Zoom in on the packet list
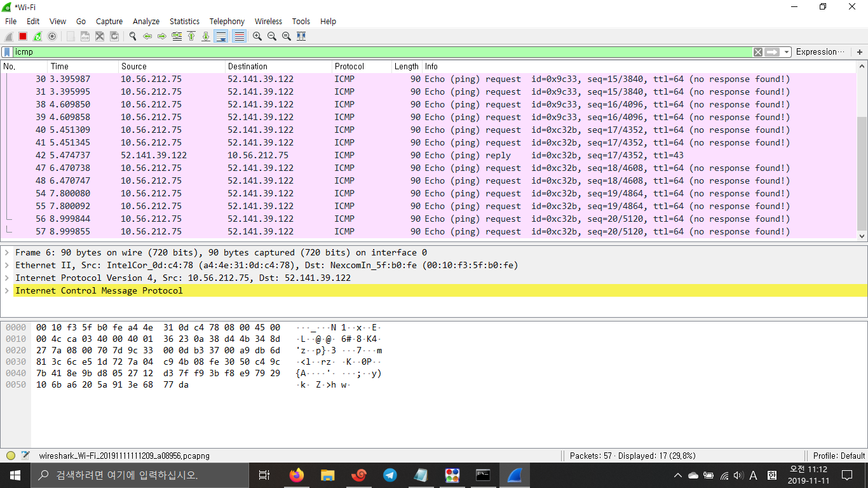Viewport: 868px width, 488px height. (x=256, y=36)
